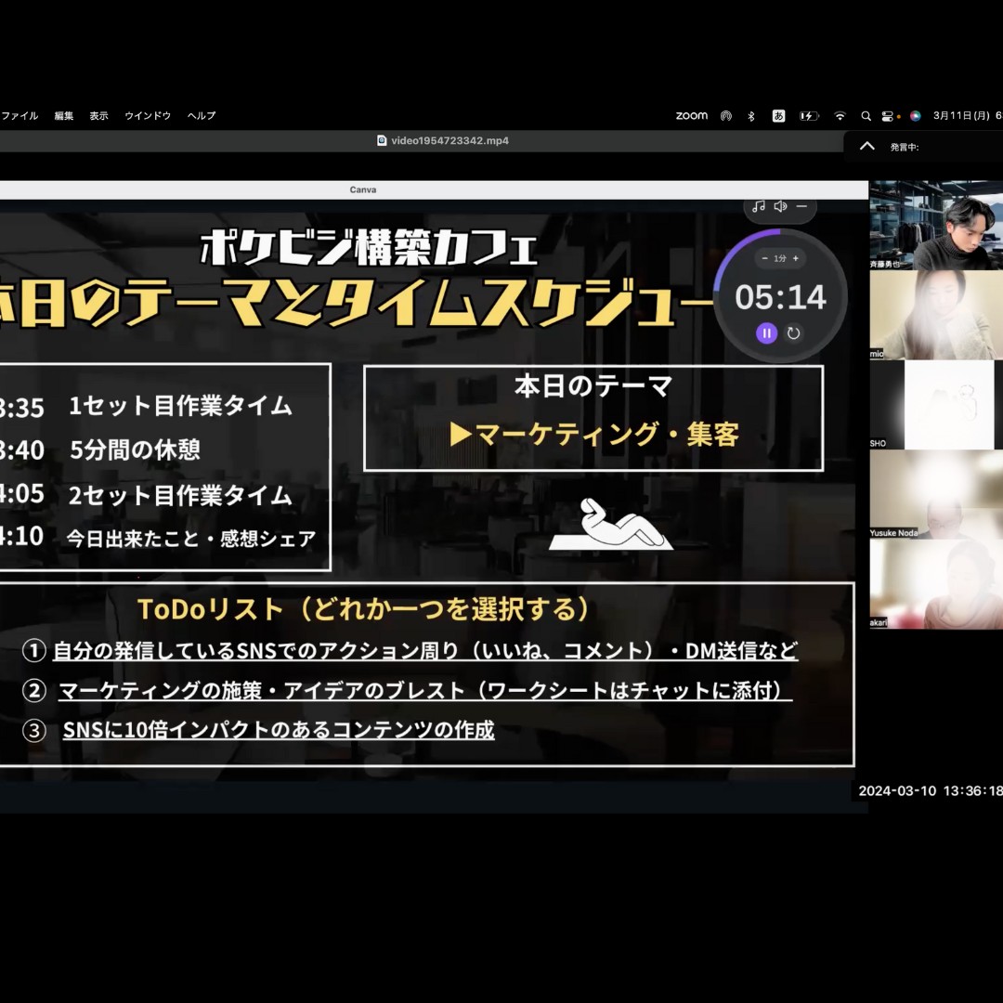
Task: Open the Wi-Fi status dropdown
Action: (840, 116)
